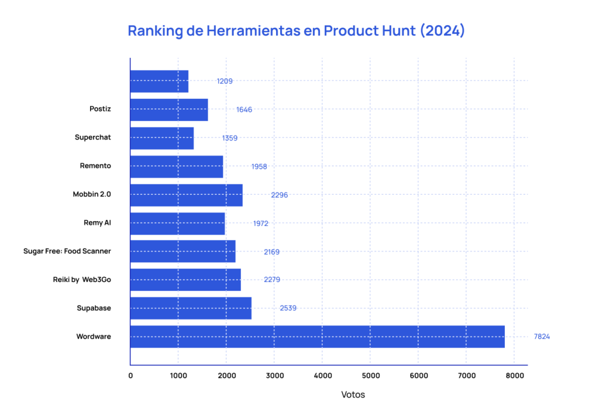Select the unlabeled top bar with 1209 votes
This screenshot has height=419, width=599.
click(159, 81)
